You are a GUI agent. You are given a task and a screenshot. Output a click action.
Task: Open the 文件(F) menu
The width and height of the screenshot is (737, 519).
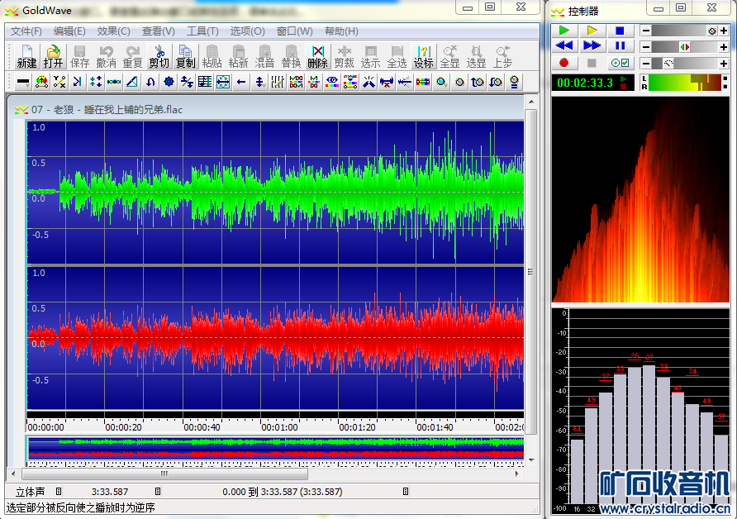(x=26, y=31)
